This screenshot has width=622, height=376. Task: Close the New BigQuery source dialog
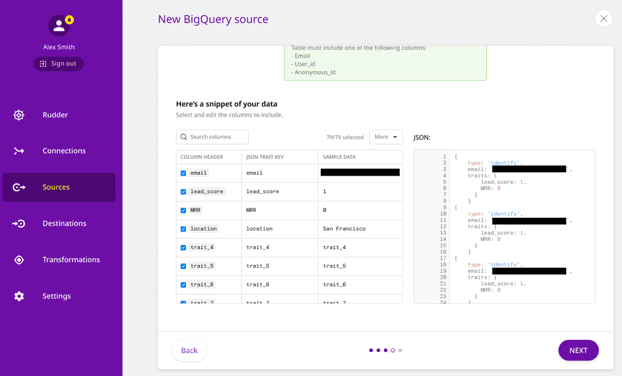point(603,19)
